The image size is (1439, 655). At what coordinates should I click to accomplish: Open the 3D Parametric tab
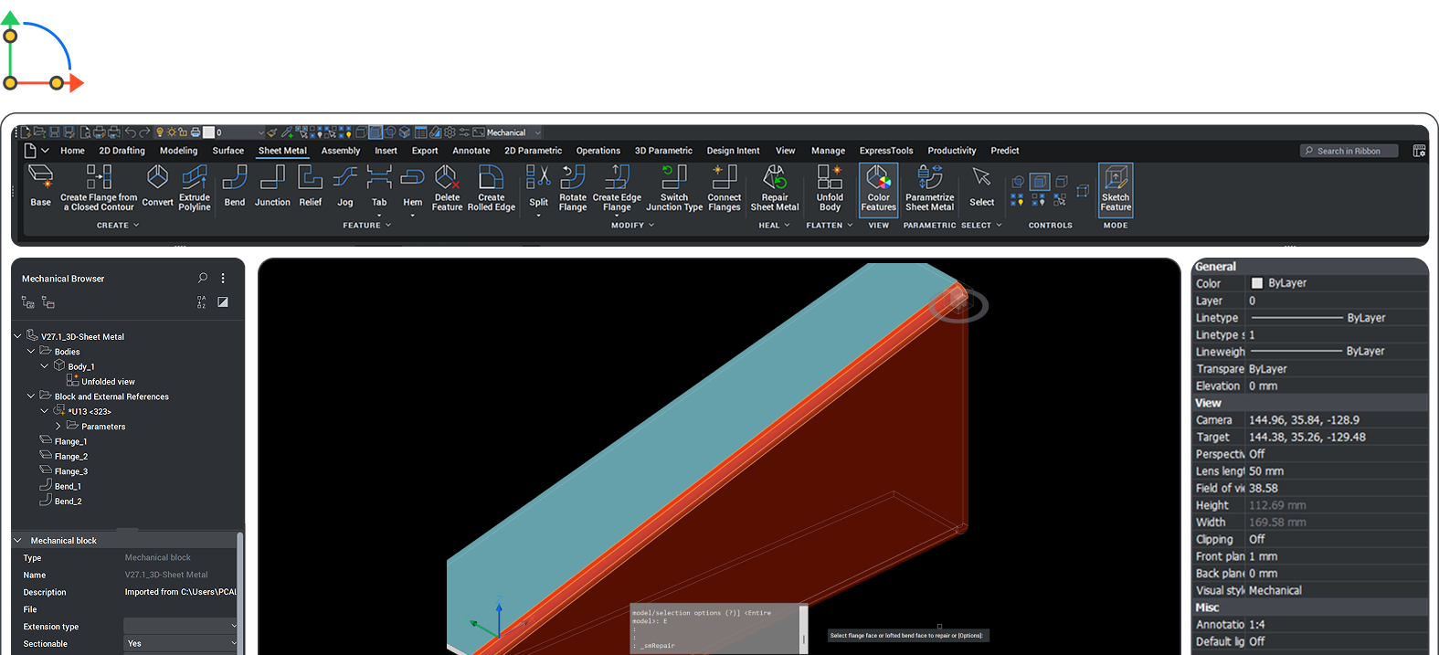[x=663, y=151]
